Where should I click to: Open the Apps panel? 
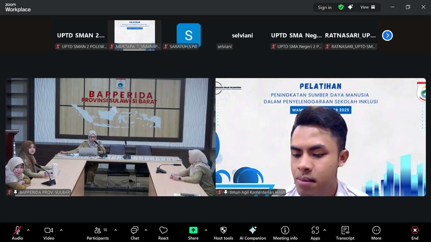tap(315, 233)
